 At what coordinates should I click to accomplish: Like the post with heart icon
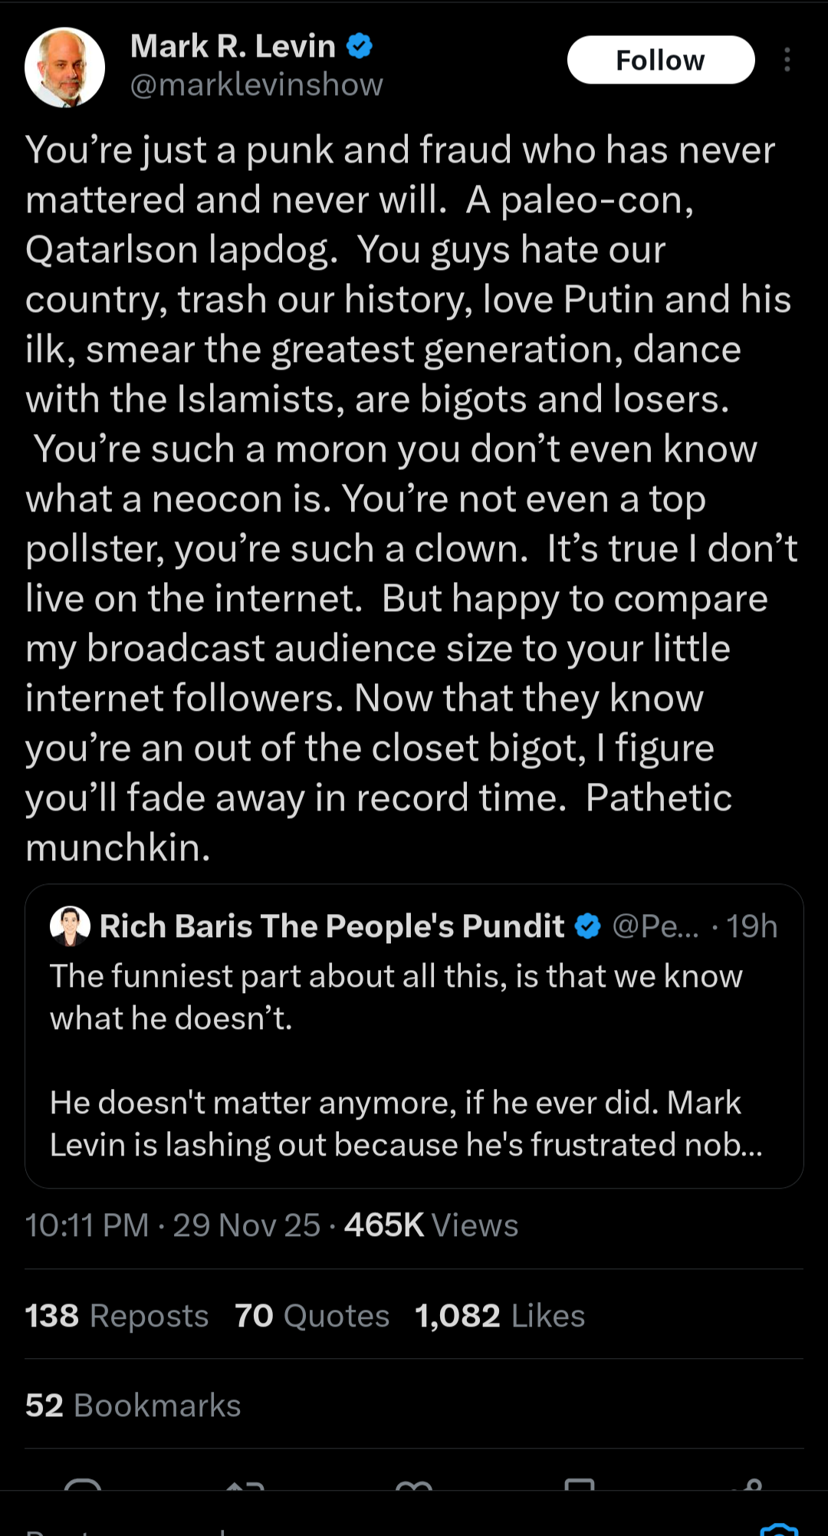click(414, 1486)
